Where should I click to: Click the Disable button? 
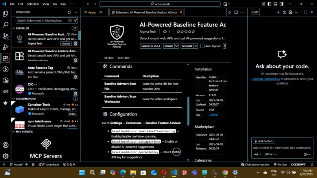coord(169,46)
